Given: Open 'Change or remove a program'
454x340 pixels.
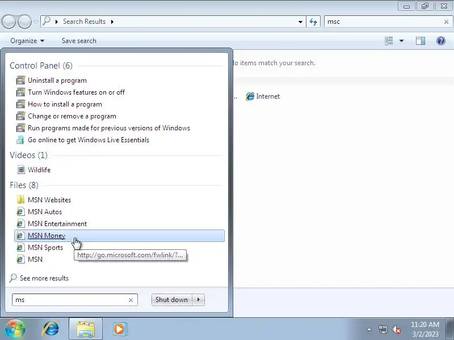Looking at the screenshot, I should tap(72, 116).
